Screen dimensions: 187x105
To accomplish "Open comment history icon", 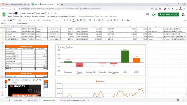I will [x=148, y=14].
